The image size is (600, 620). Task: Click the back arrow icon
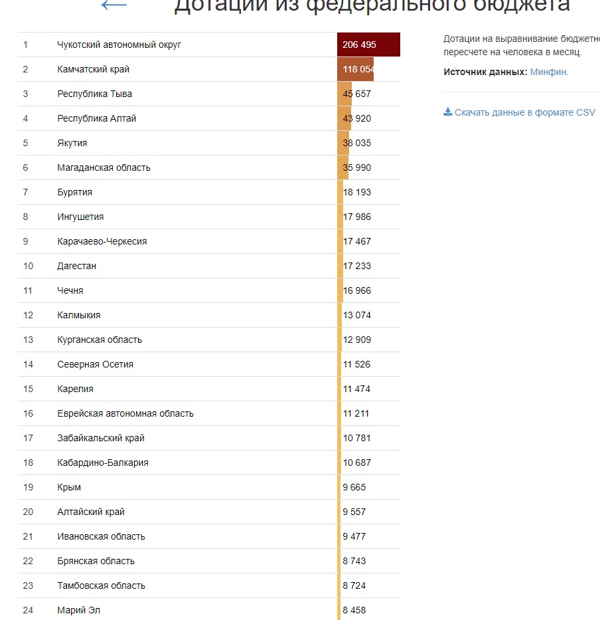point(113,5)
